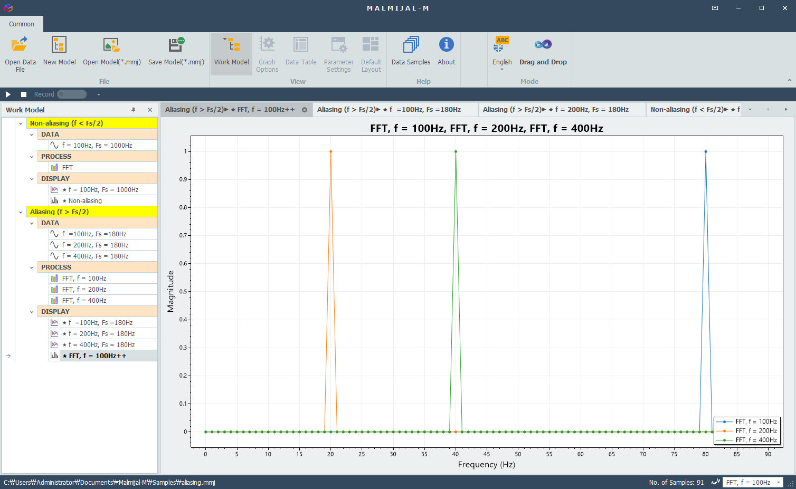Restore Default Layout
The height and width of the screenshot is (489, 796).
coord(371,54)
